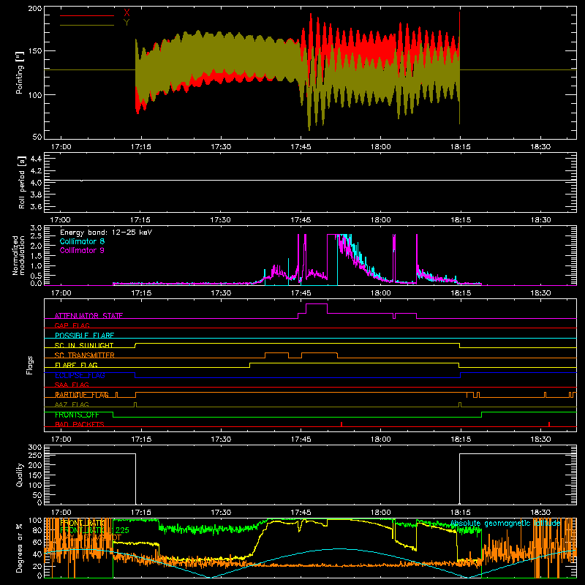Select the SC_IN_SUNLIGHT flag label
The width and height of the screenshot is (585, 585).
(84, 345)
